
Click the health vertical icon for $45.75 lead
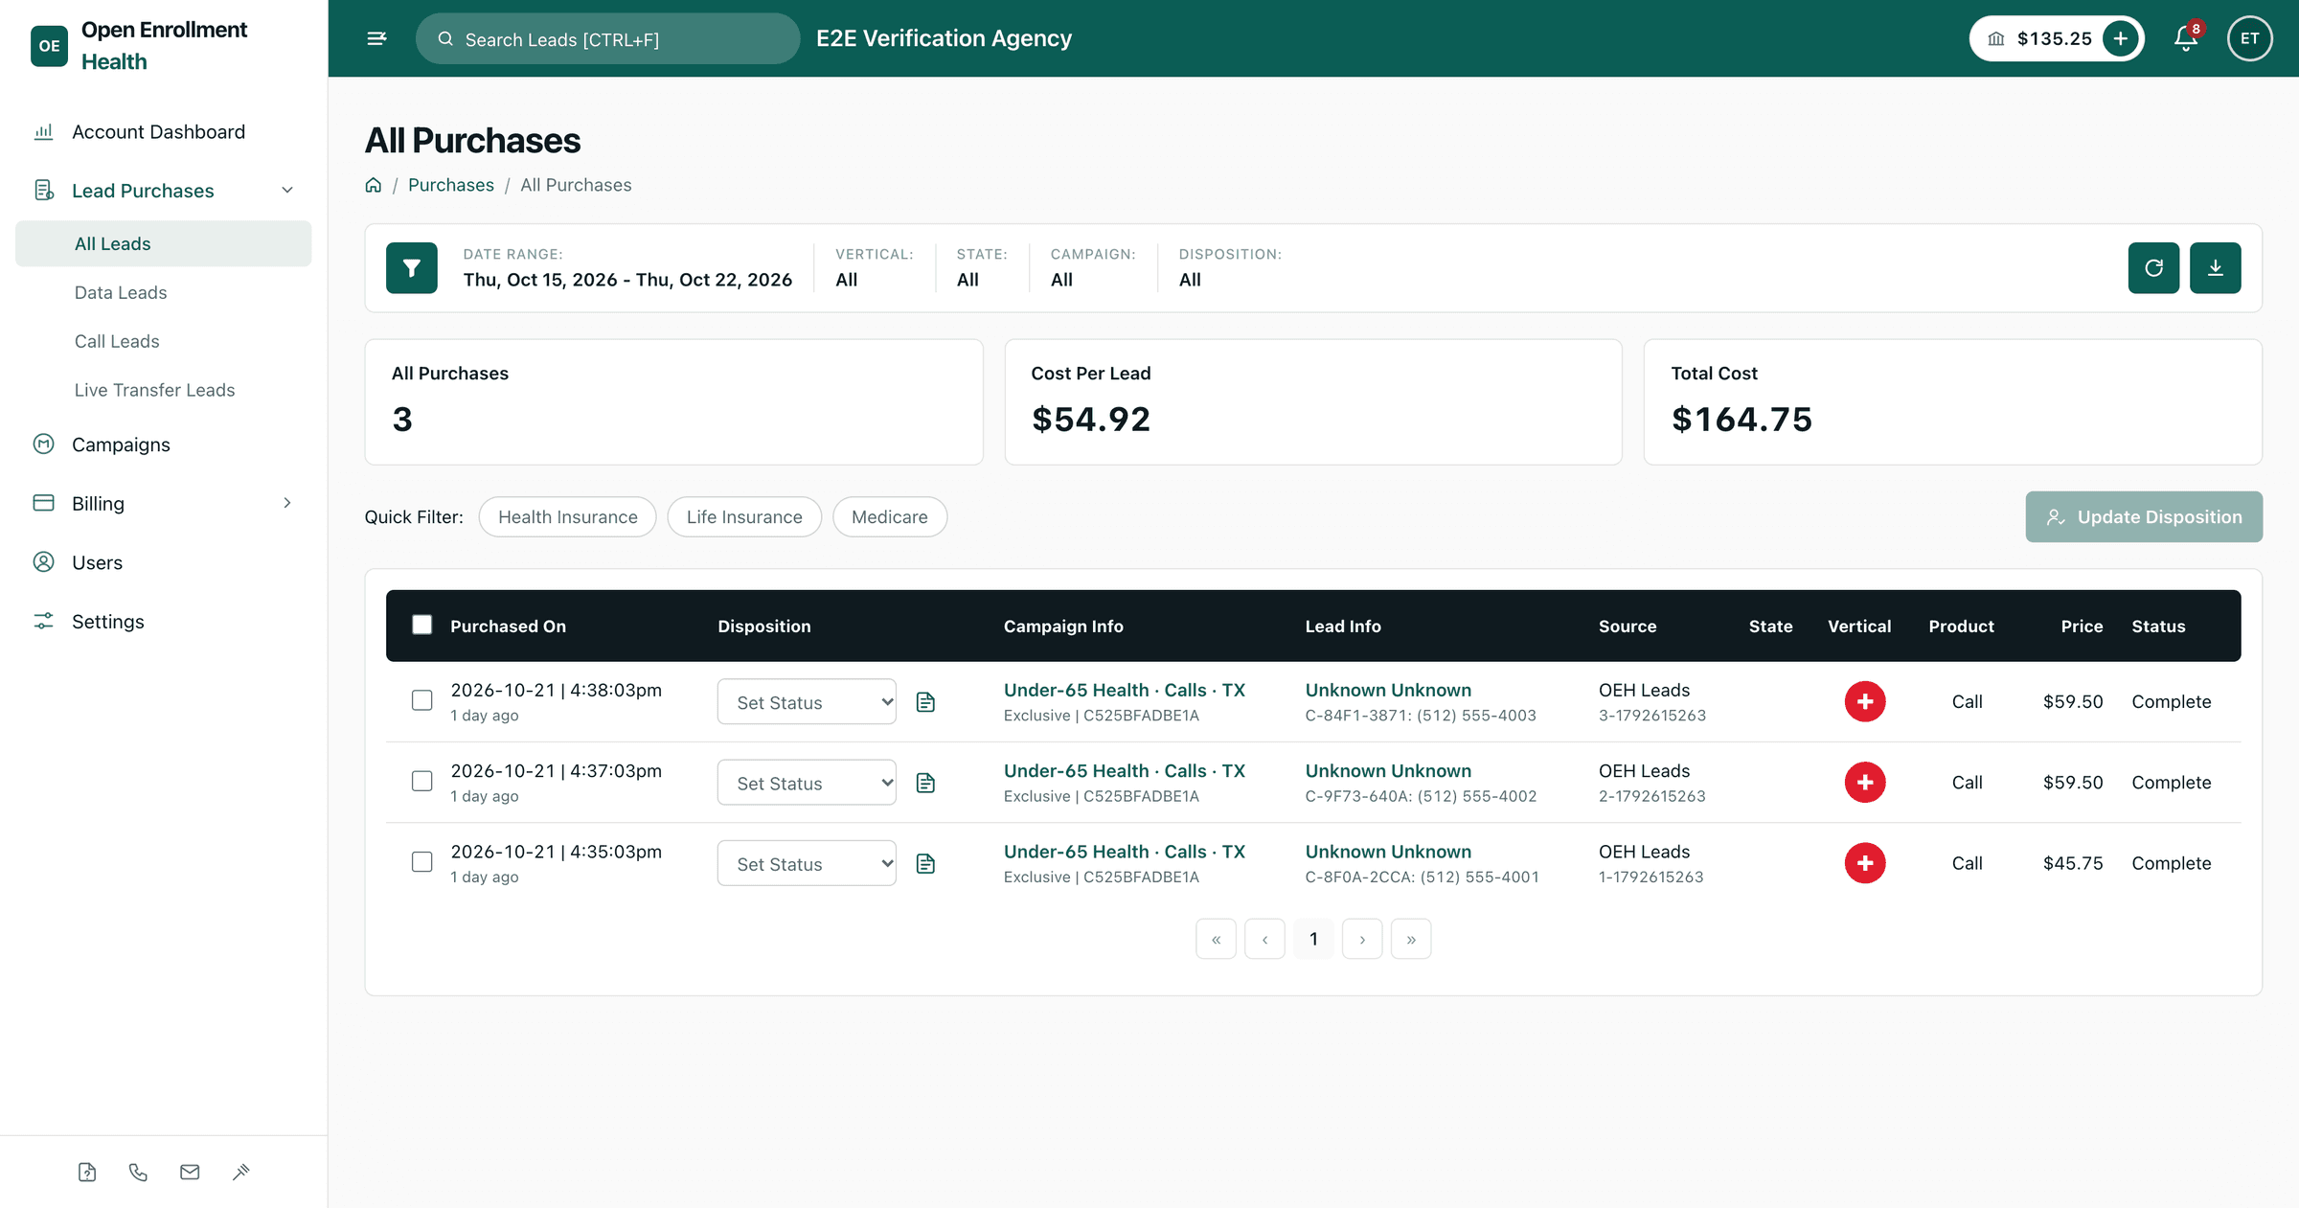1864,863
